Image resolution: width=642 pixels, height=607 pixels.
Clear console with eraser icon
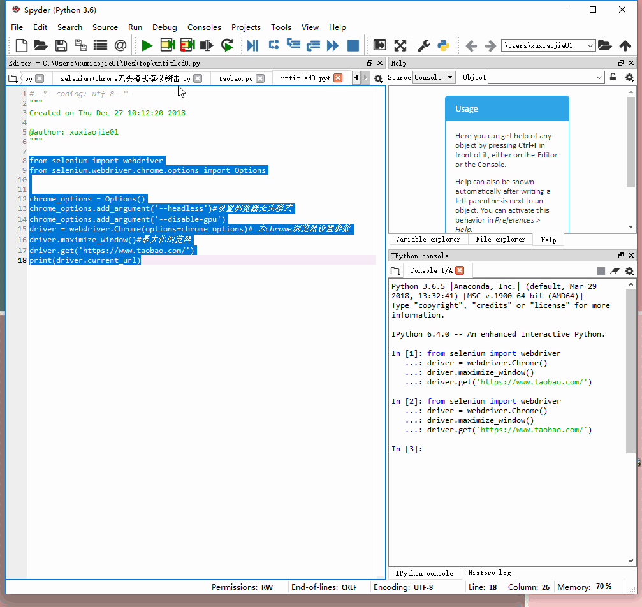coord(615,271)
